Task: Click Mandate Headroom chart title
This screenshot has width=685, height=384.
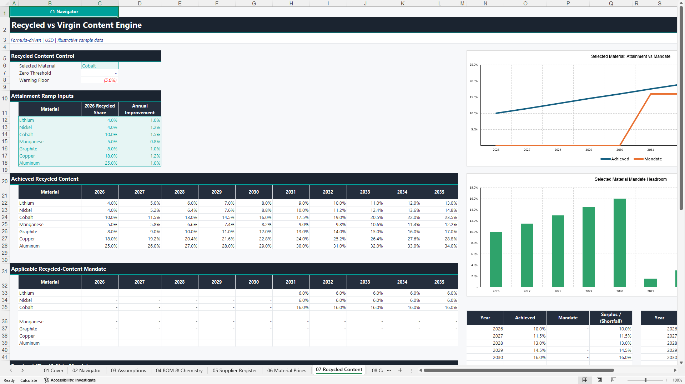Action: [x=630, y=179]
